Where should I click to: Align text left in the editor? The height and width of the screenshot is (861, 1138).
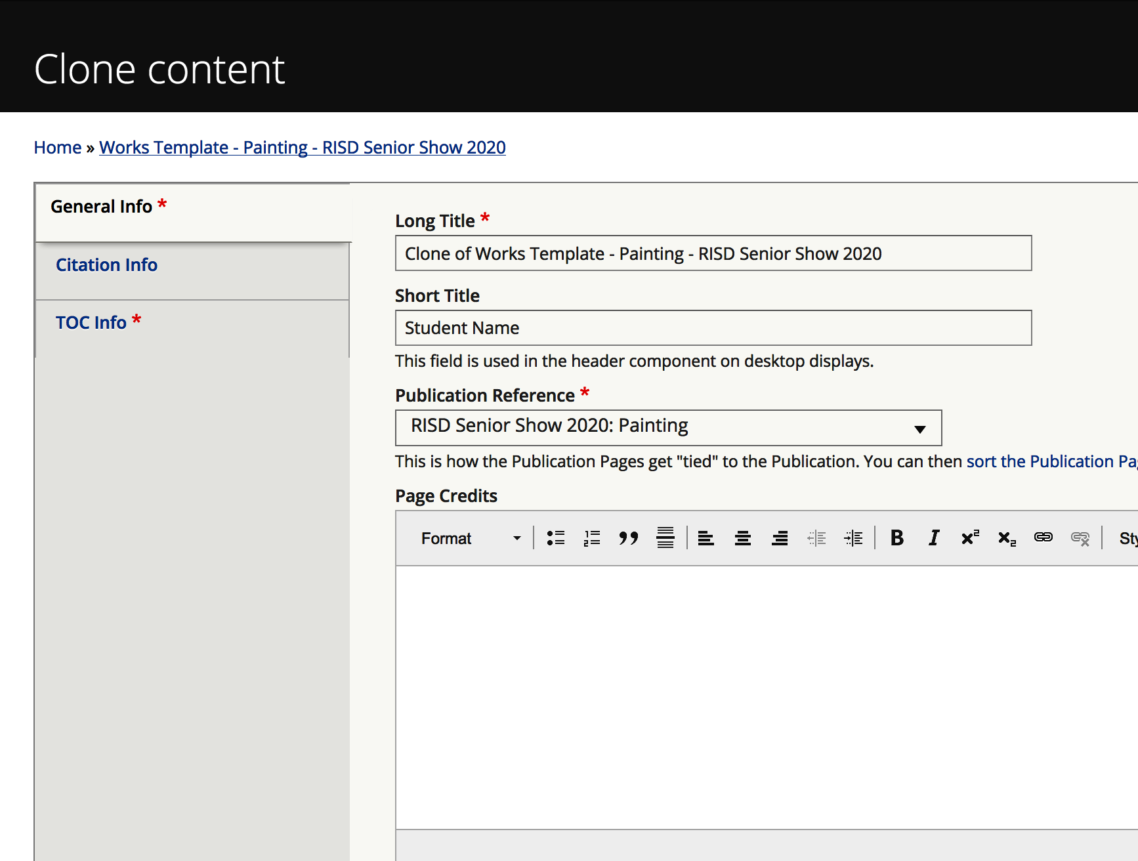tap(706, 538)
